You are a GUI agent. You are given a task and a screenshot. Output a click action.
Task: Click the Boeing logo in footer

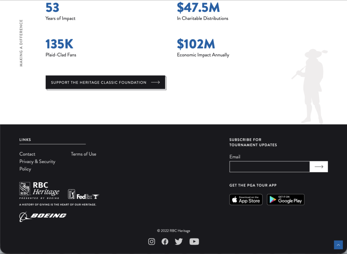[x=43, y=216]
